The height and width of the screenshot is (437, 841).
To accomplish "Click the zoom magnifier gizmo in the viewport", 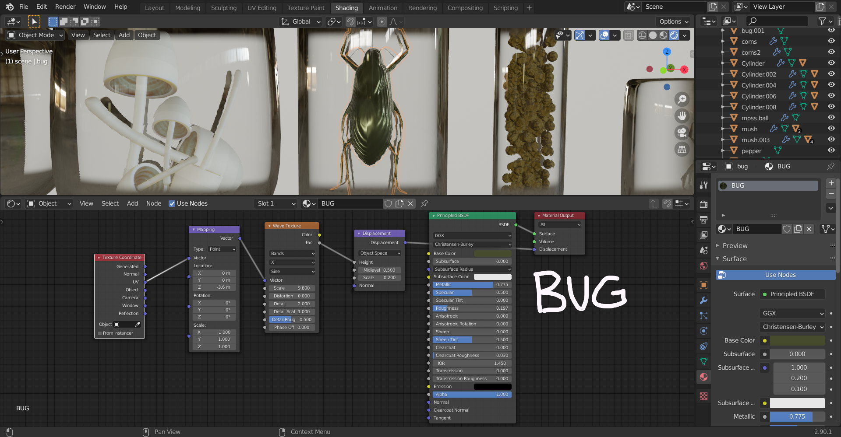I will click(x=682, y=99).
